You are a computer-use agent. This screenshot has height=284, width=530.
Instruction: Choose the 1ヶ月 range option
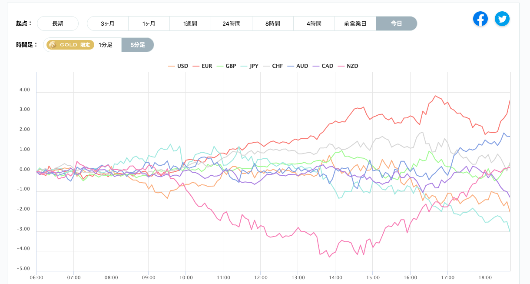tap(149, 23)
